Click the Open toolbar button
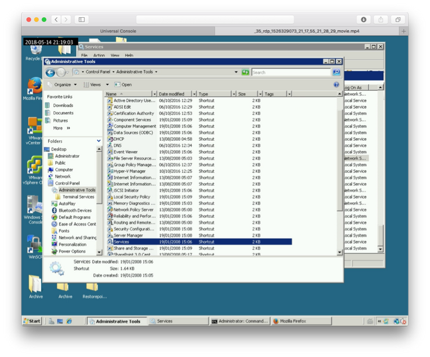The image size is (430, 357). 123,84
